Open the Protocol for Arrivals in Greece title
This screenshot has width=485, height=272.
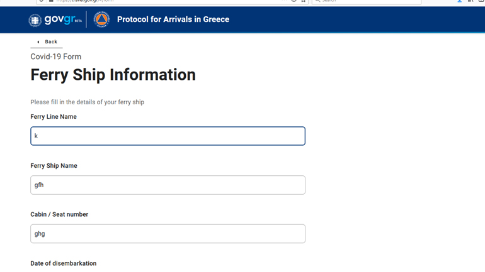click(173, 19)
